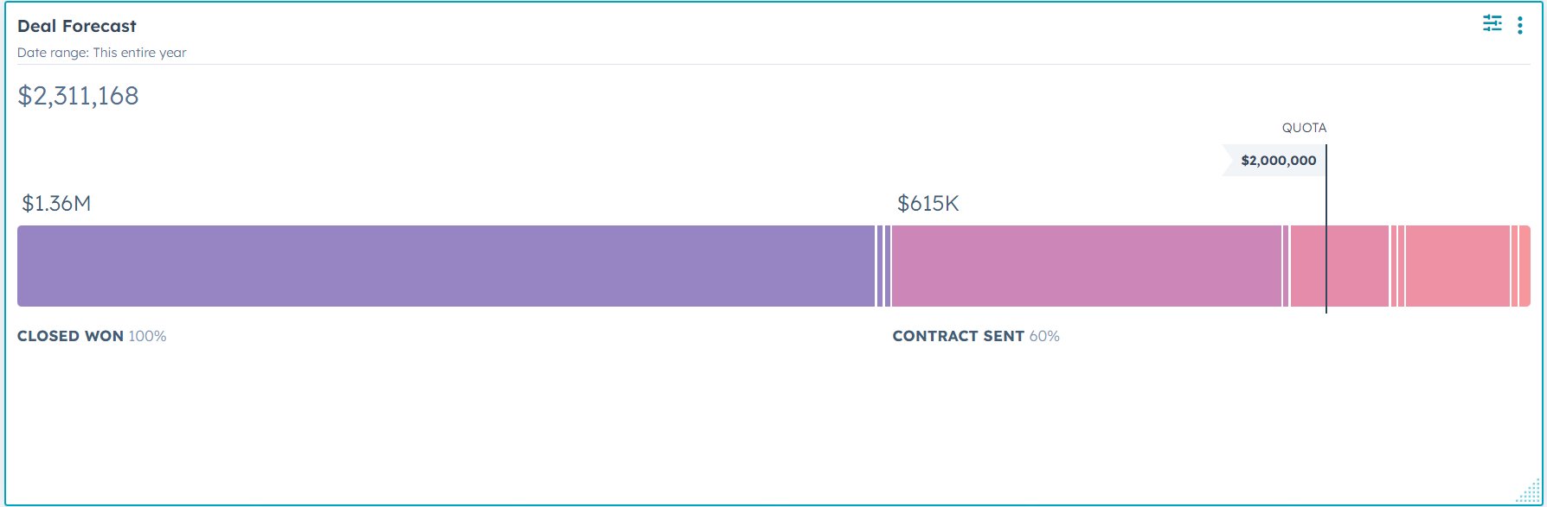Click the $2,311,168 forecast total

point(78,96)
